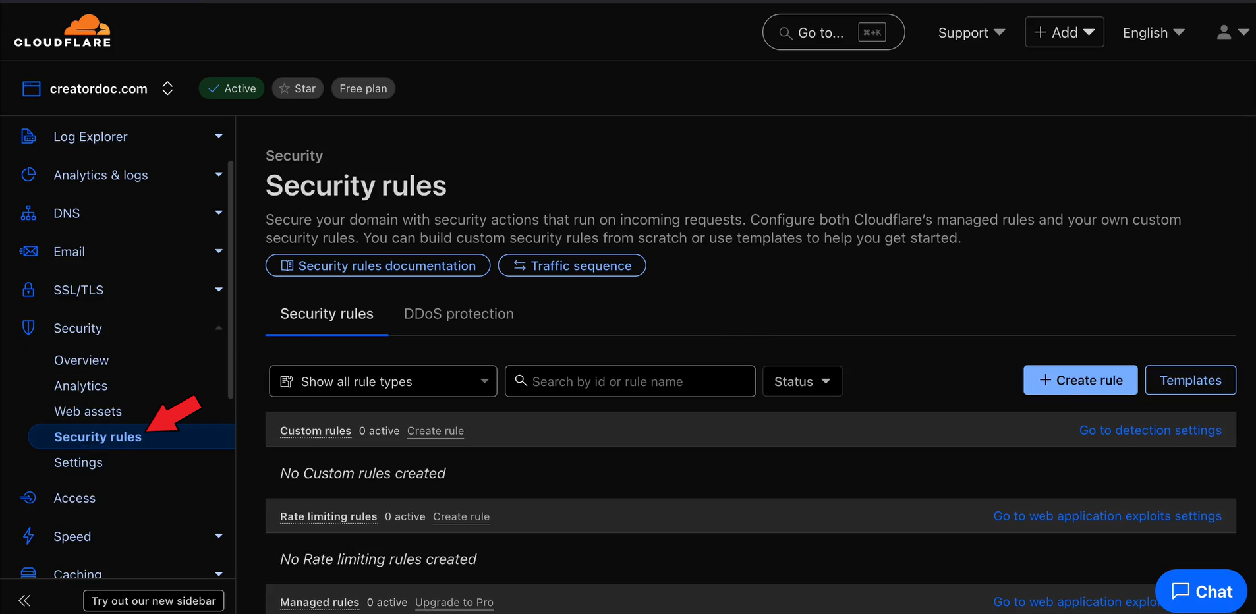Click the Email envelope icon in sidebar
The image size is (1256, 614).
pos(28,252)
